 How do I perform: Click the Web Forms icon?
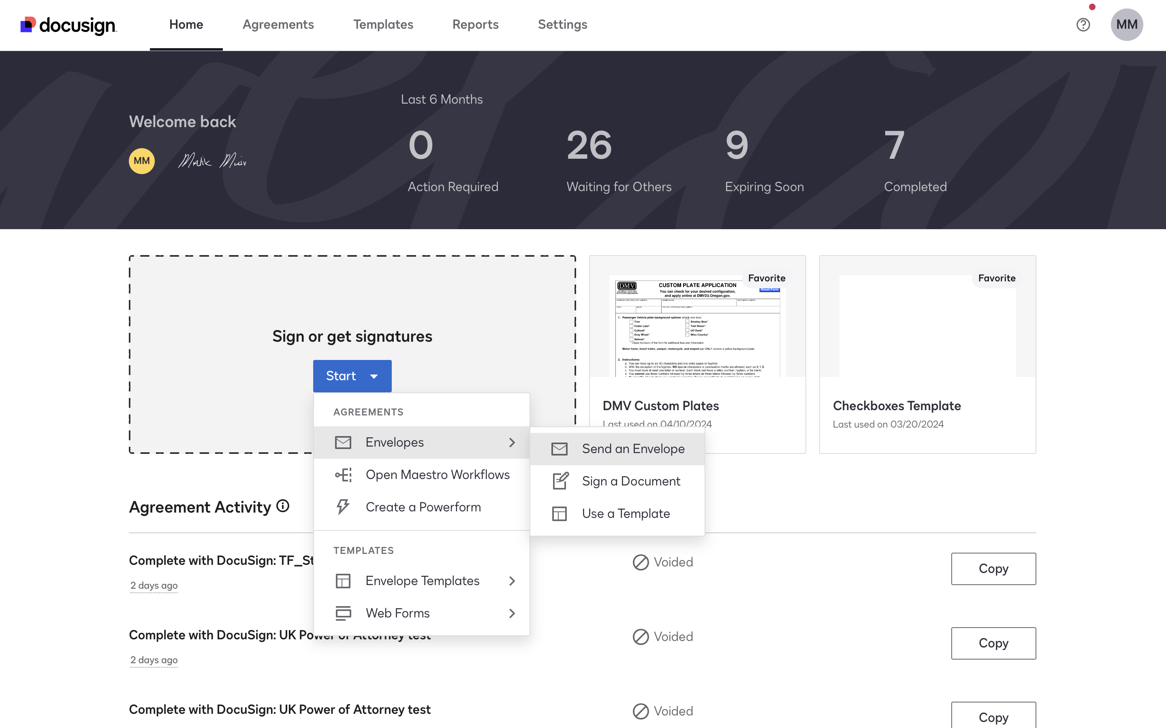click(343, 613)
